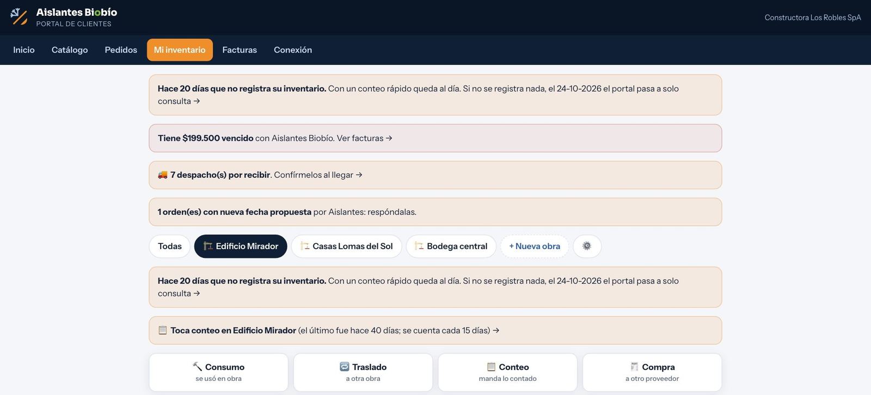Viewport: 871px width, 395px height.
Task: Click the clipboard icon on Conteo card
Action: [492, 367]
